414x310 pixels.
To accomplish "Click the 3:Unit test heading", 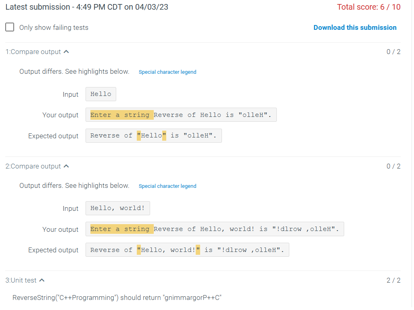I will click(22, 280).
